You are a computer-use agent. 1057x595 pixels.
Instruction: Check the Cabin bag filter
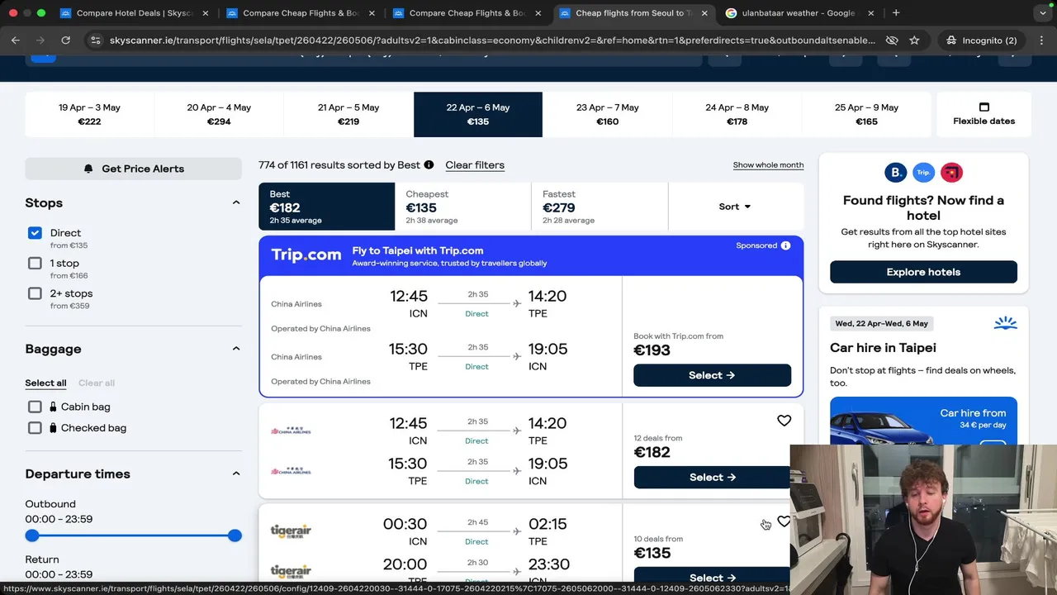pos(35,407)
